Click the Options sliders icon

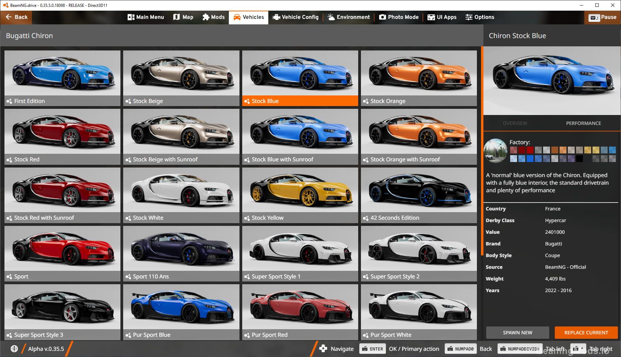[x=469, y=17]
